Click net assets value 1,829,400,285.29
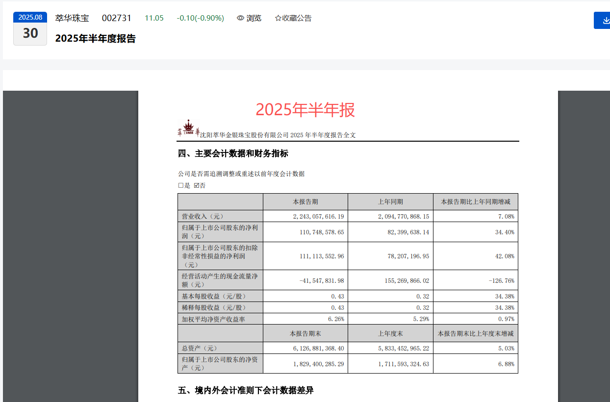This screenshot has height=402, width=610. (319, 364)
